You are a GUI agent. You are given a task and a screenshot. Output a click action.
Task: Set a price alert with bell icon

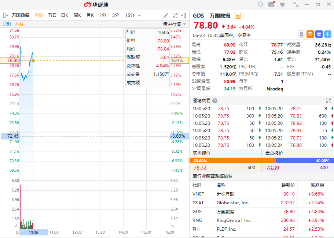coord(301,34)
